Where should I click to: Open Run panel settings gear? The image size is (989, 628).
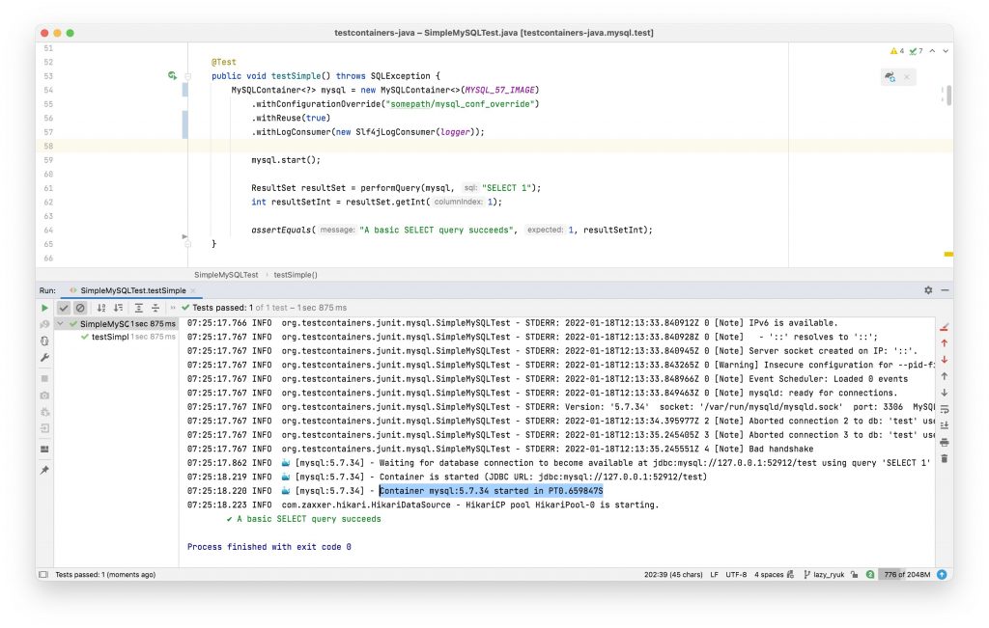pos(928,289)
